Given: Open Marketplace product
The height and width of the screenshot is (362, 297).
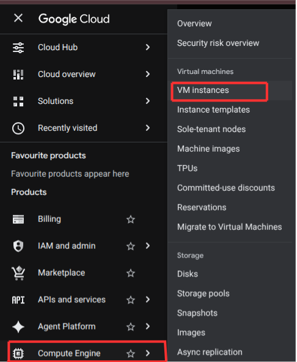Looking at the screenshot, I should coord(61,273).
